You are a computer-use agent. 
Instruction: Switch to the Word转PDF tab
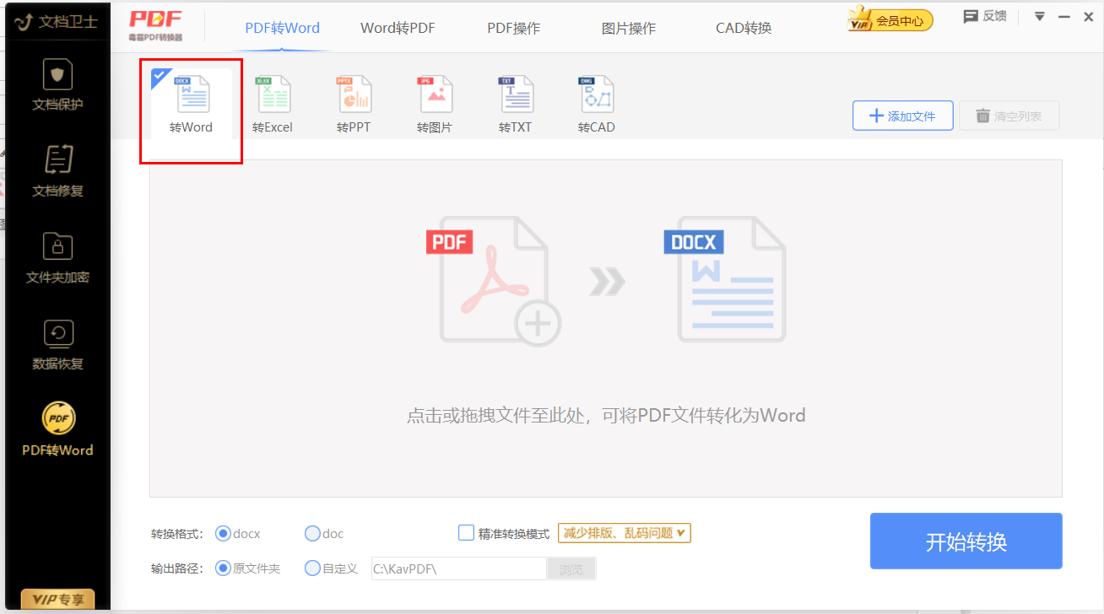(x=398, y=28)
